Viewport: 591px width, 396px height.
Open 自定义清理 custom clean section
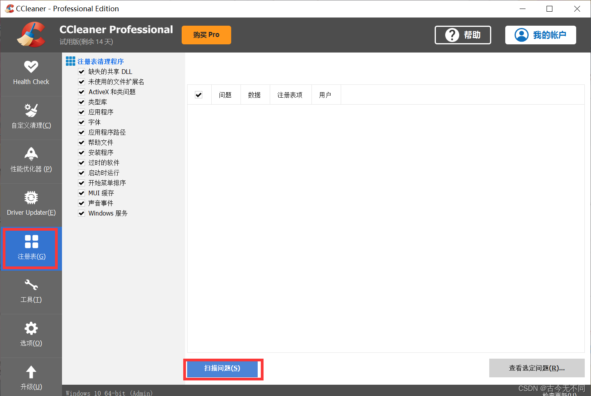point(31,117)
